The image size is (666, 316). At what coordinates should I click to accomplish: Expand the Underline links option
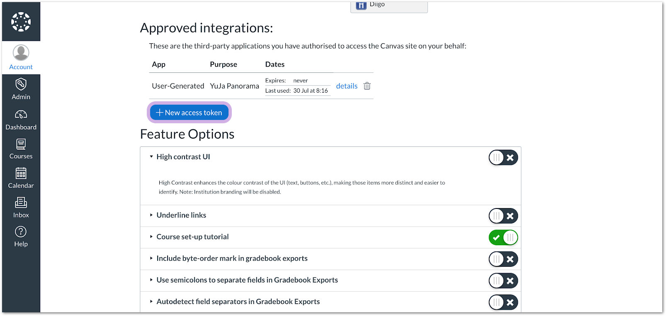pyautogui.click(x=151, y=215)
